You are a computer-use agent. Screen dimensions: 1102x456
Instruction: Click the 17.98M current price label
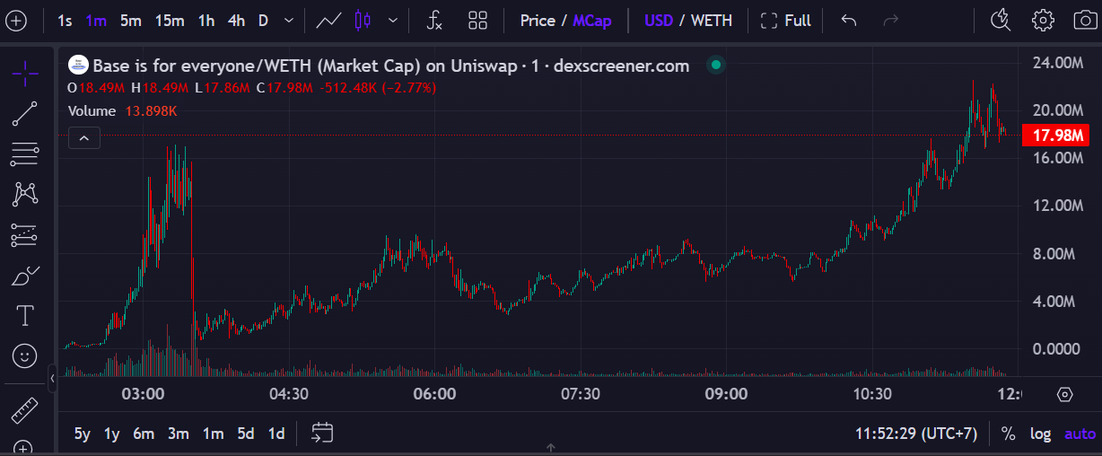tap(1055, 136)
